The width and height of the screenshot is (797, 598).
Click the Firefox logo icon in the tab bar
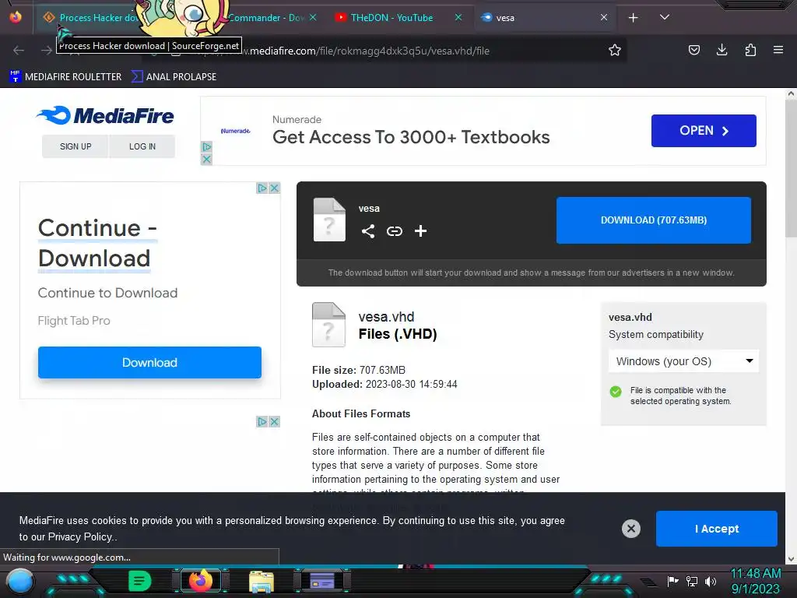pyautogui.click(x=16, y=17)
